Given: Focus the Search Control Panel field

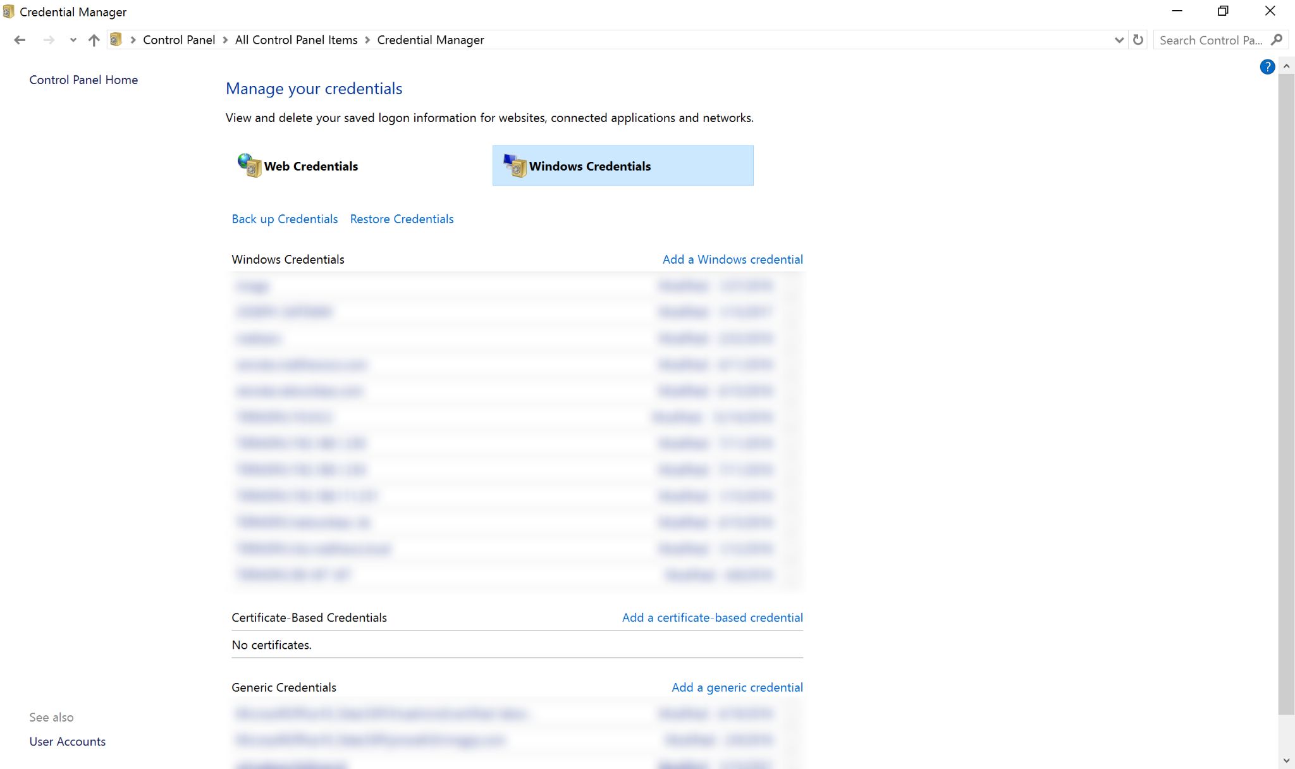Looking at the screenshot, I should point(1211,40).
